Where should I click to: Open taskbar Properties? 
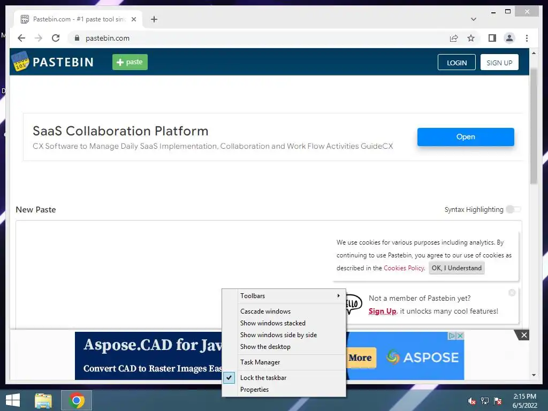point(284,390)
